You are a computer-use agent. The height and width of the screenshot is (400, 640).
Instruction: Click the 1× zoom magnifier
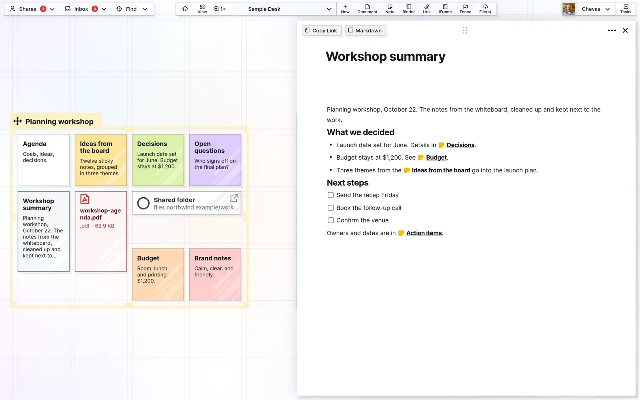[x=220, y=9]
